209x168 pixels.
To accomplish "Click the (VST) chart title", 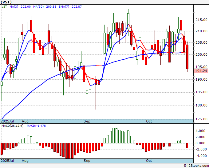I will 6,2.
